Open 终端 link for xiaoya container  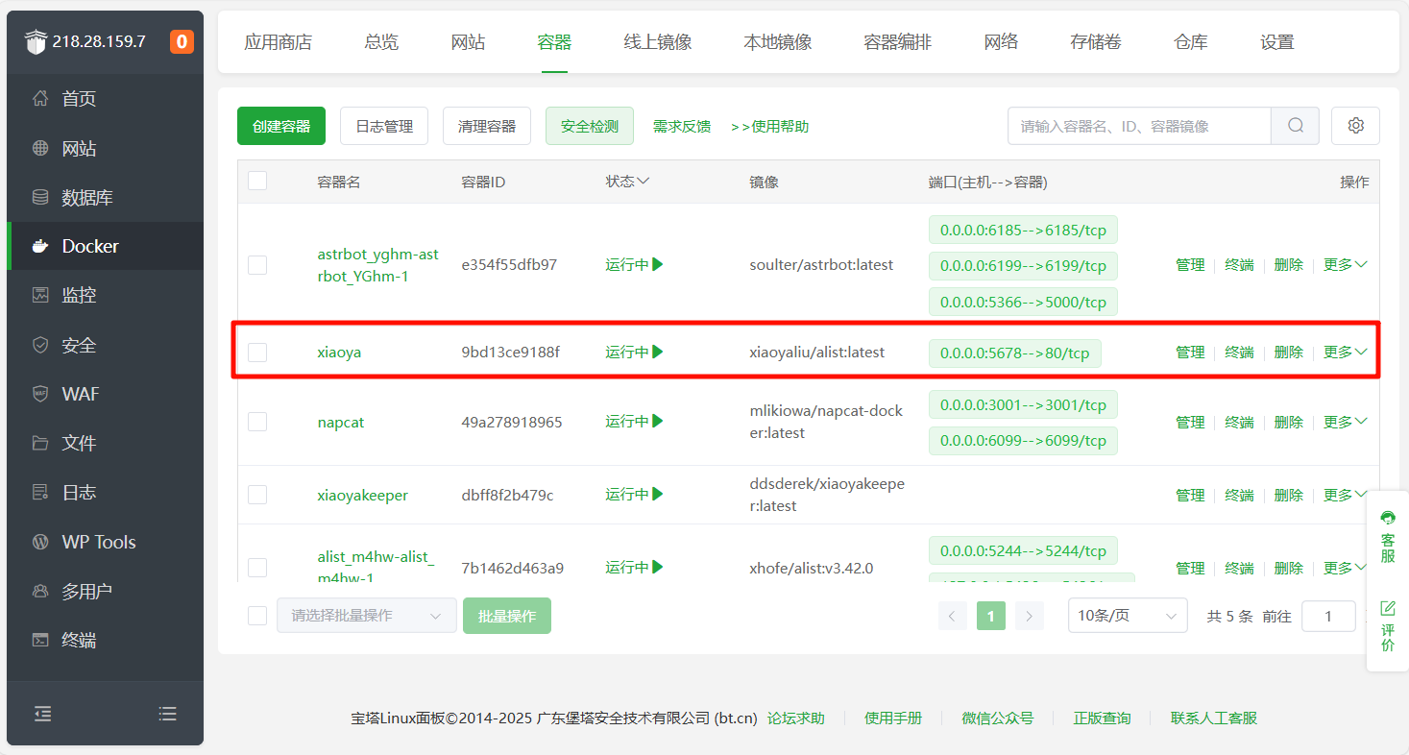(1239, 353)
